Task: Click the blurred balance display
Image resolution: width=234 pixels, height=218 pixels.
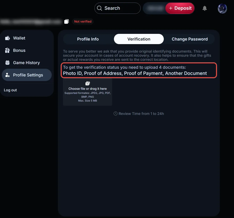Action: click(x=155, y=8)
